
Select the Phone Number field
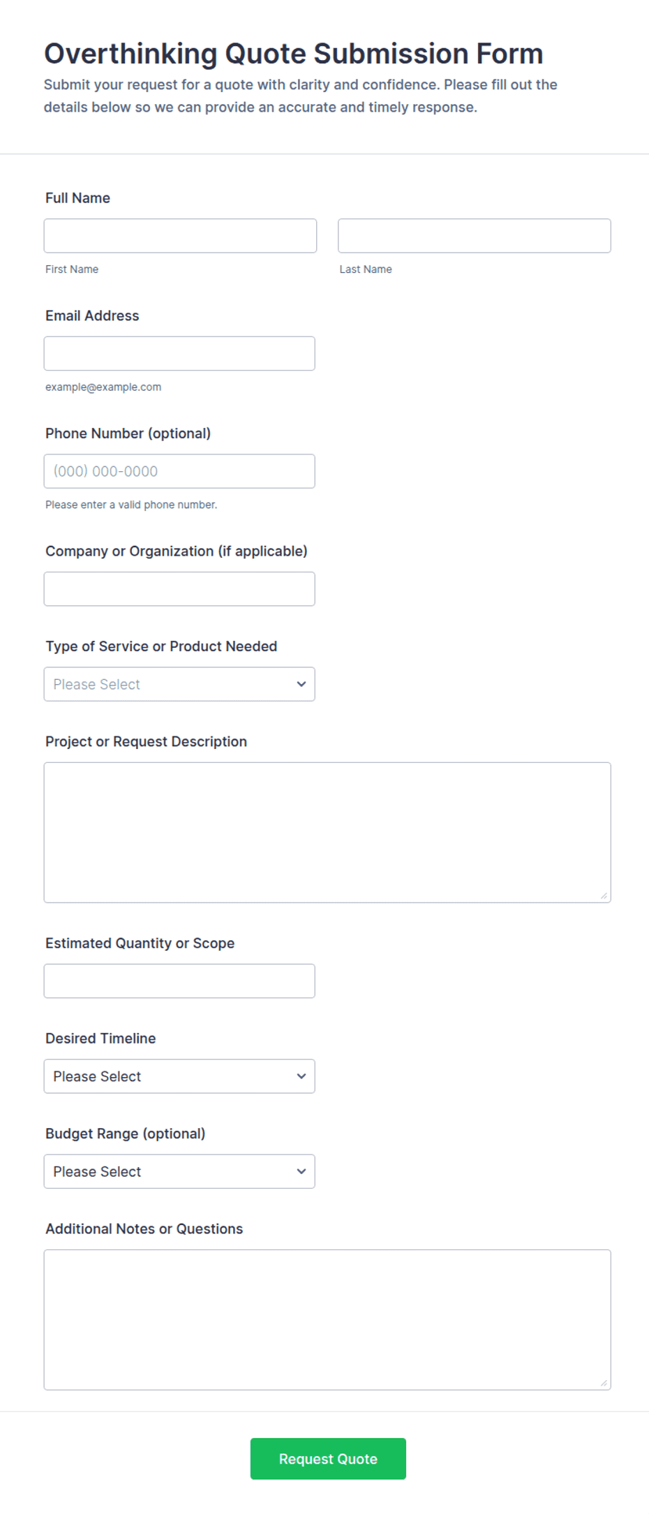point(179,471)
